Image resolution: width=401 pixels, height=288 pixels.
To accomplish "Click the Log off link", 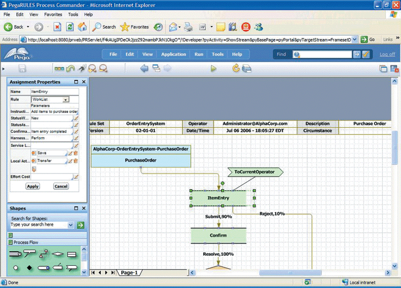I will click(387, 55).
